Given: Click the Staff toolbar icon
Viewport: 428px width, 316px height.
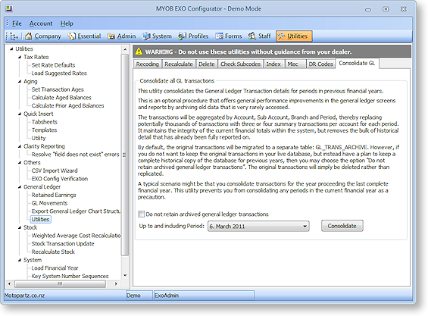Looking at the screenshot, I should tap(252, 36).
